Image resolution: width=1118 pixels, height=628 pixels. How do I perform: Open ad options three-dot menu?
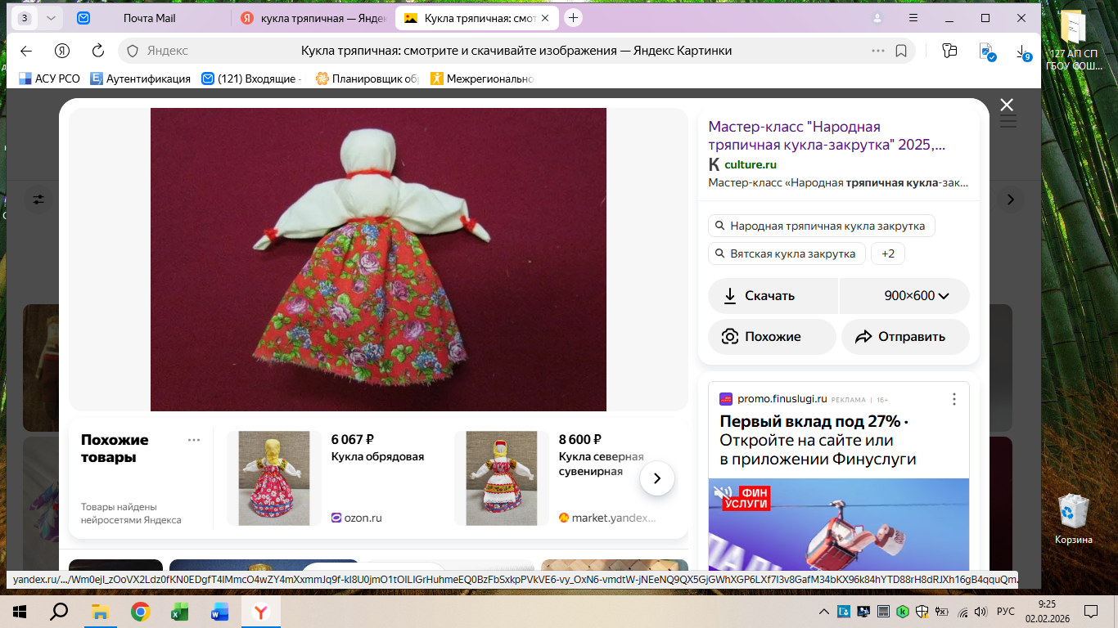pyautogui.click(x=953, y=399)
